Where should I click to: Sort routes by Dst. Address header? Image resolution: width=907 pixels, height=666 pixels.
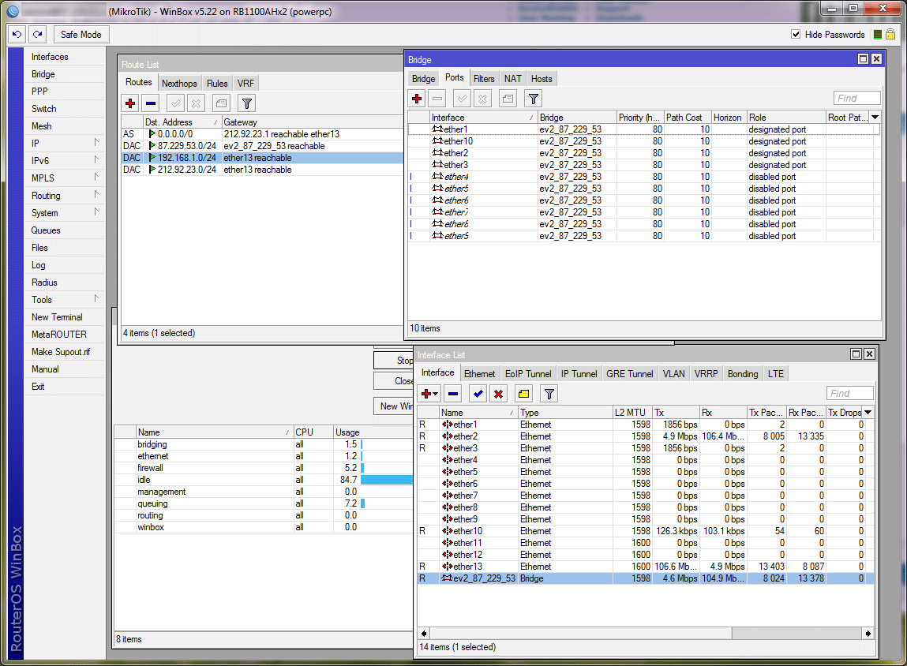coord(182,122)
